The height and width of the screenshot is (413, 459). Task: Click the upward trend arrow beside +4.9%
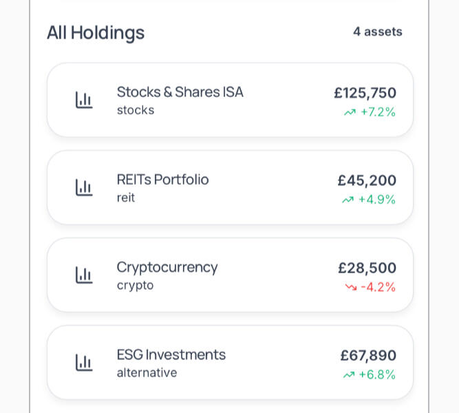(348, 200)
